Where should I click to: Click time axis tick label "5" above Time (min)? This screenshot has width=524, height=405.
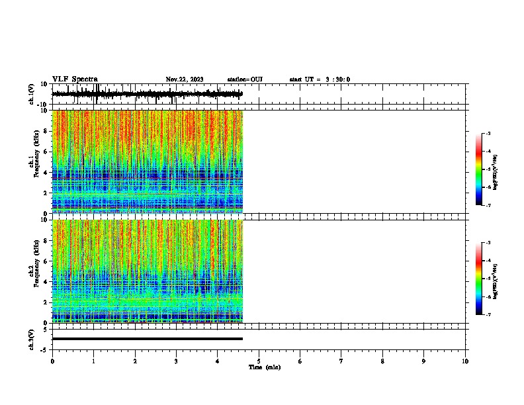259,361
